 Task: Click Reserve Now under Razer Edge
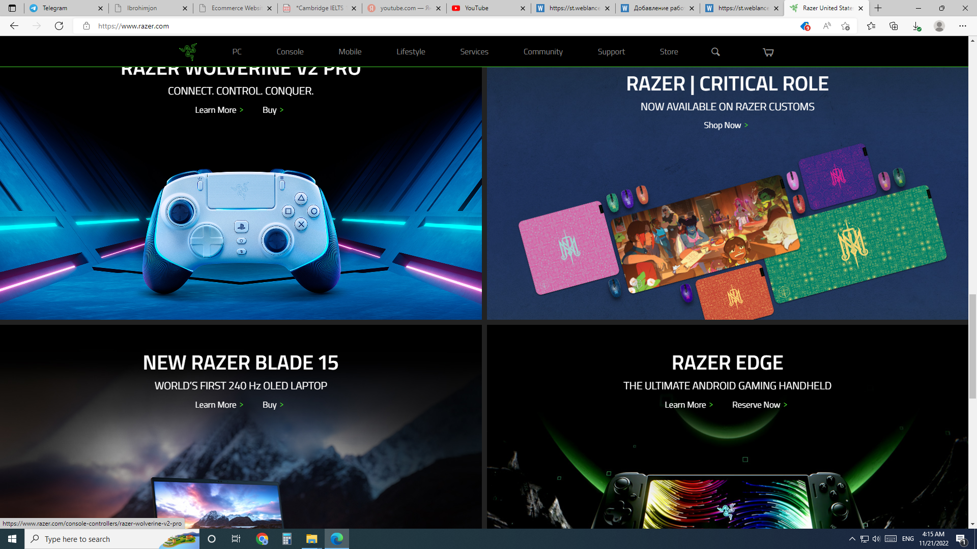click(x=759, y=405)
